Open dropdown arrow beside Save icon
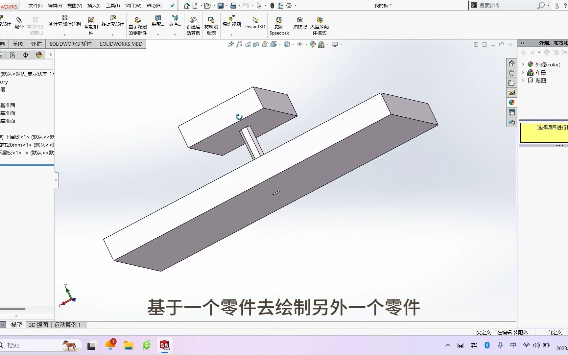Viewport: 568px width, 355px height. (226, 6)
